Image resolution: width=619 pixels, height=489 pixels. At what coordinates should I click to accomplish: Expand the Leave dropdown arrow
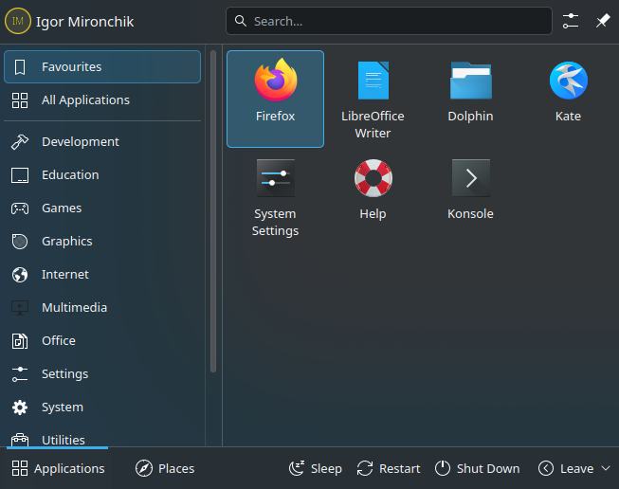pos(606,468)
